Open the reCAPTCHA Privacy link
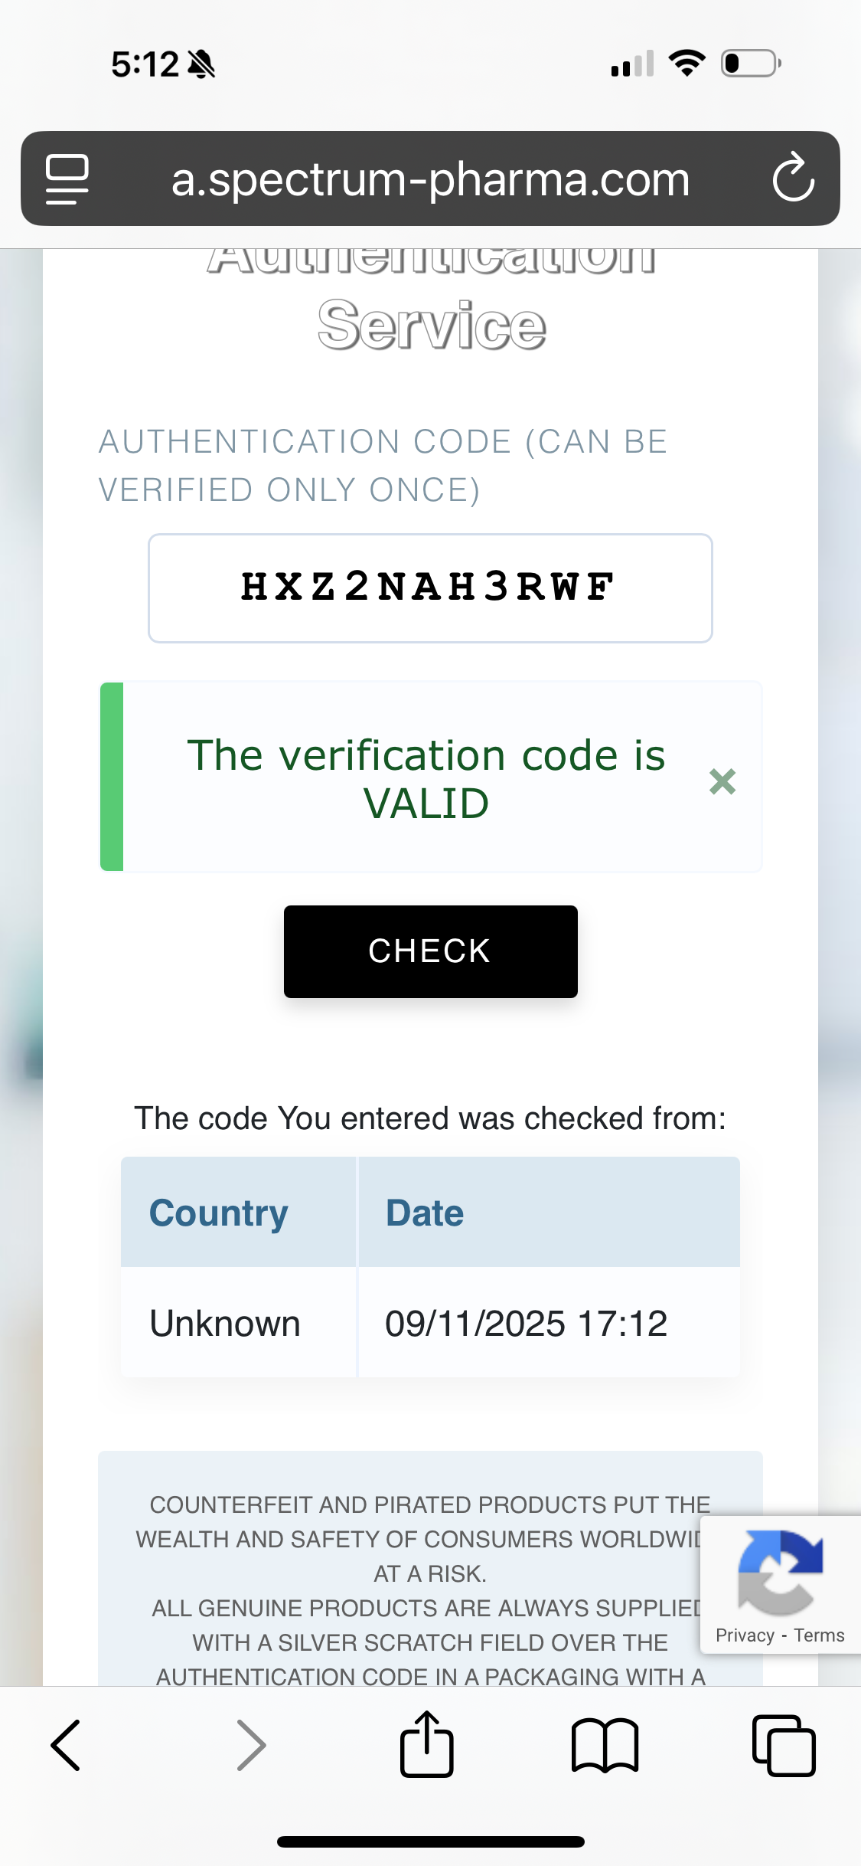Image resolution: width=861 pixels, height=1866 pixels. (745, 1635)
